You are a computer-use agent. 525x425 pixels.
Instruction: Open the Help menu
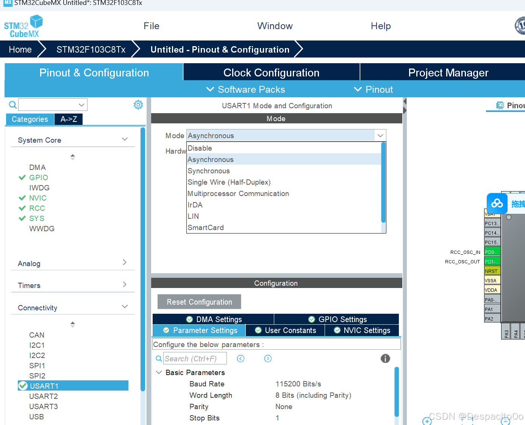[381, 26]
